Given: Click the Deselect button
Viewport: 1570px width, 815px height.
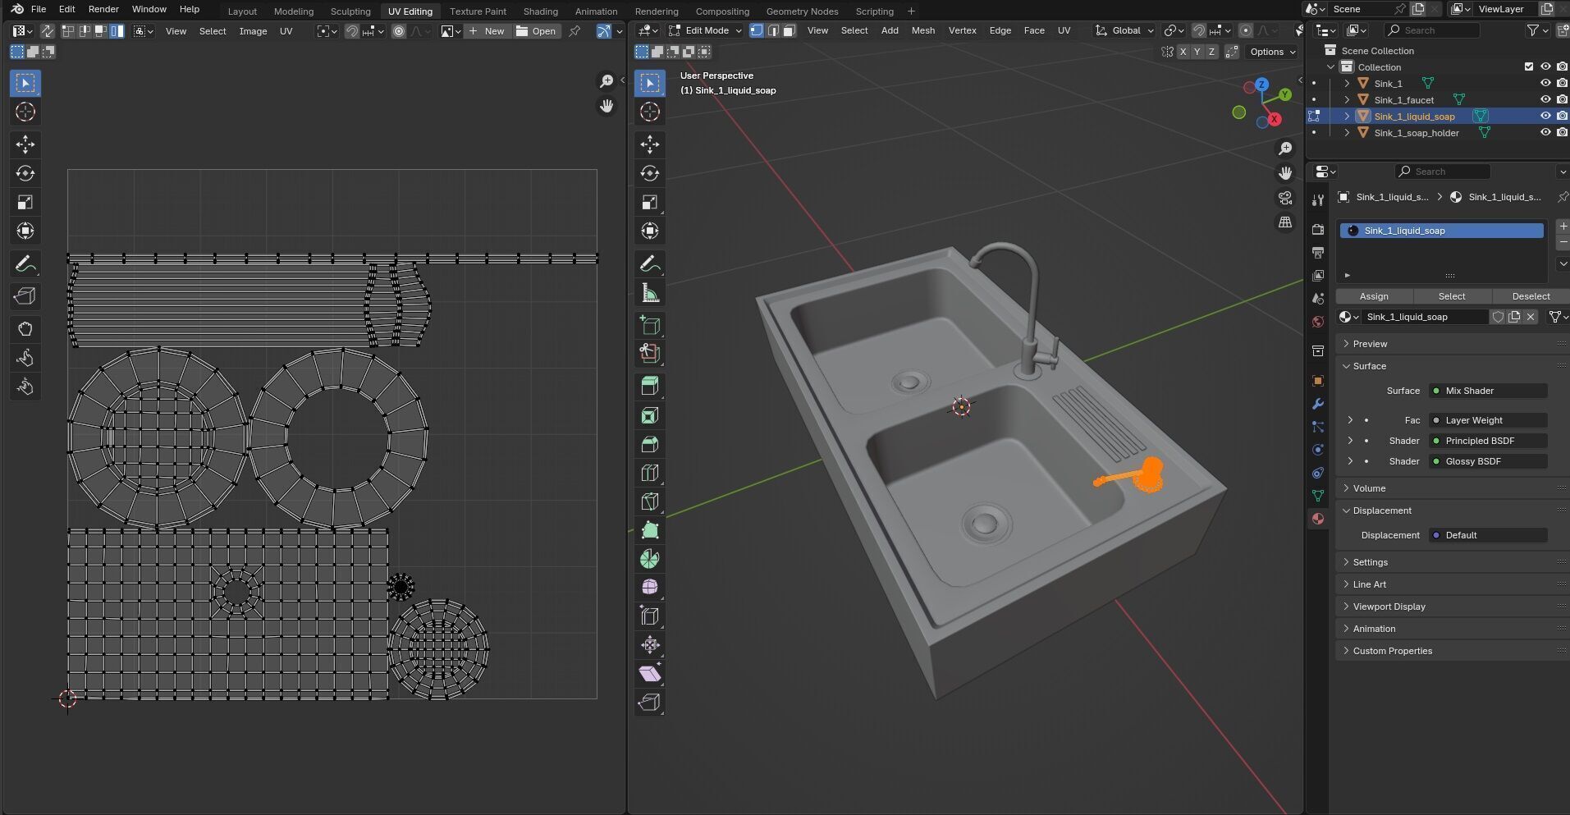Looking at the screenshot, I should click(x=1531, y=296).
